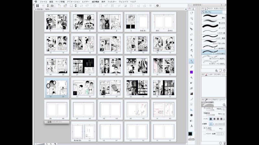Open the wrench settings icon in Tool Property
Viewport: 259px width, 145px height.
224,143
